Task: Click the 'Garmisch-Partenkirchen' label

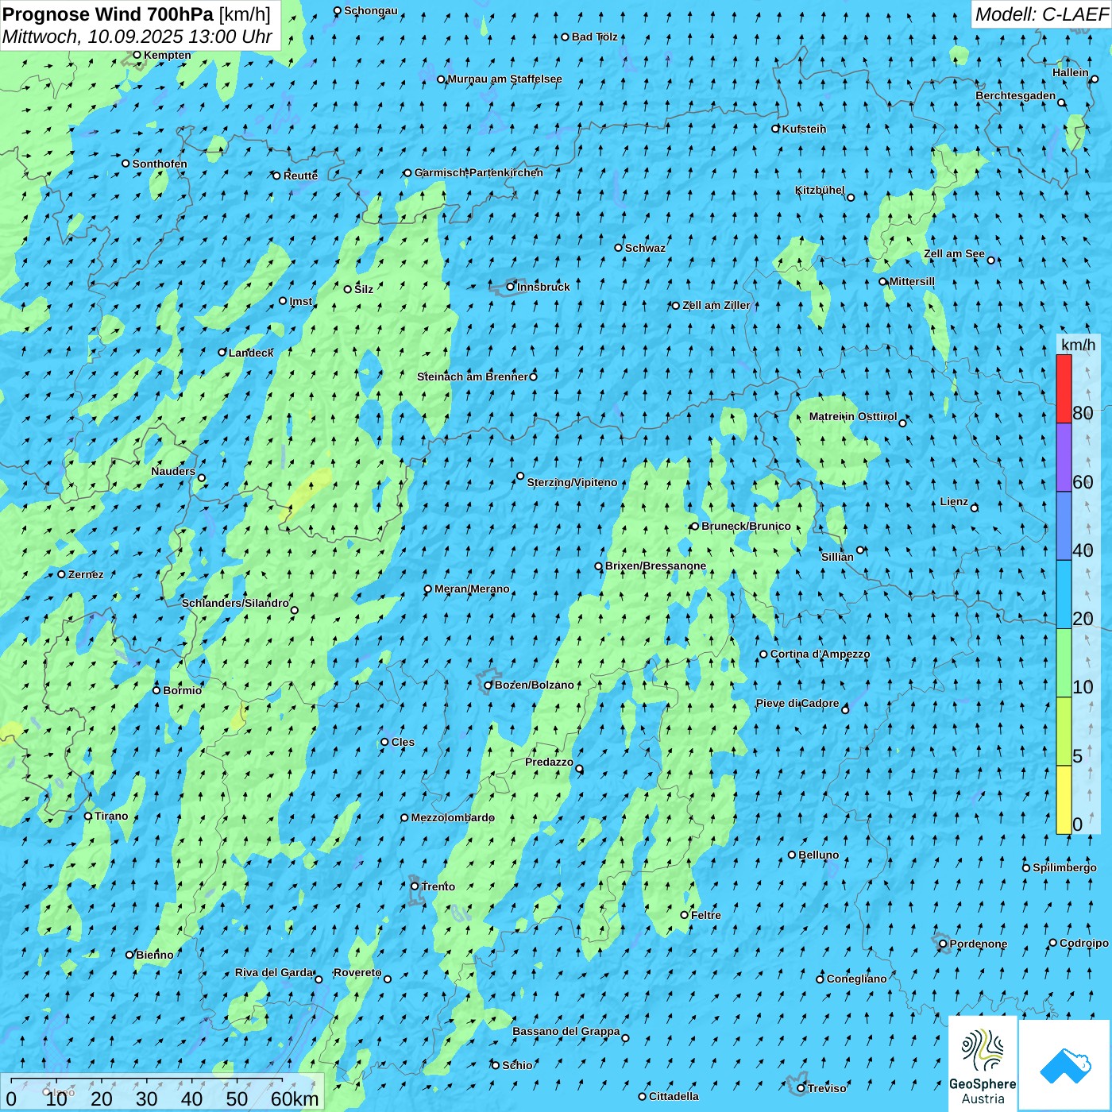Action: point(479,172)
